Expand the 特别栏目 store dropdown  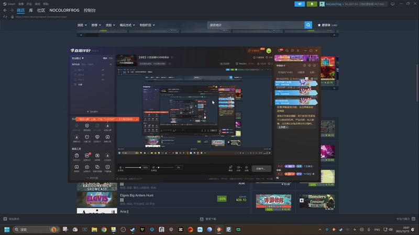147,25
